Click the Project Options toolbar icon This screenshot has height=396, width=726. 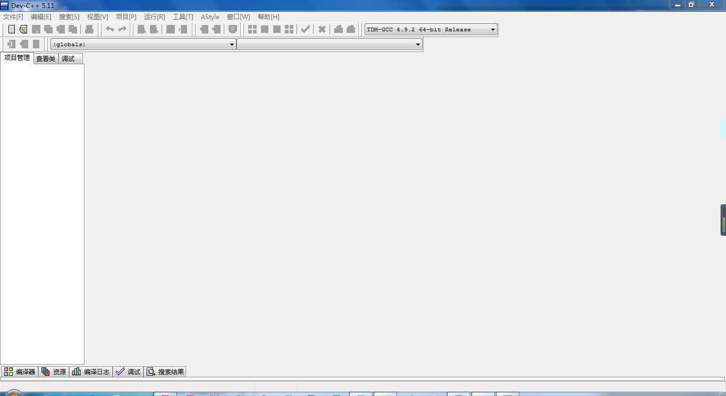point(233,29)
